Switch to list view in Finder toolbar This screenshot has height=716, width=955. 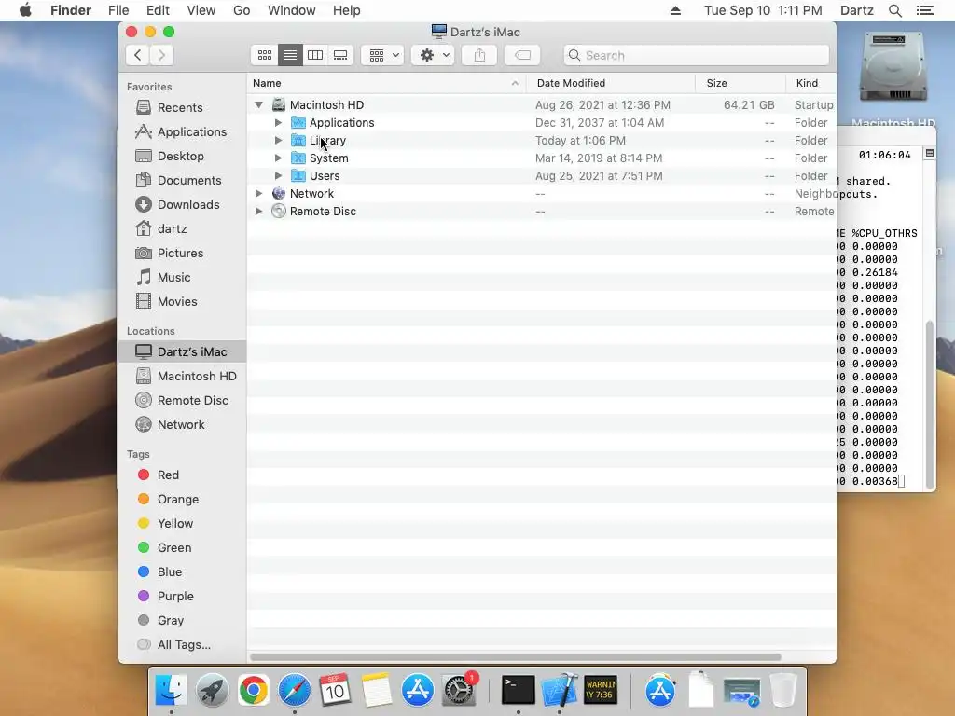[290, 55]
